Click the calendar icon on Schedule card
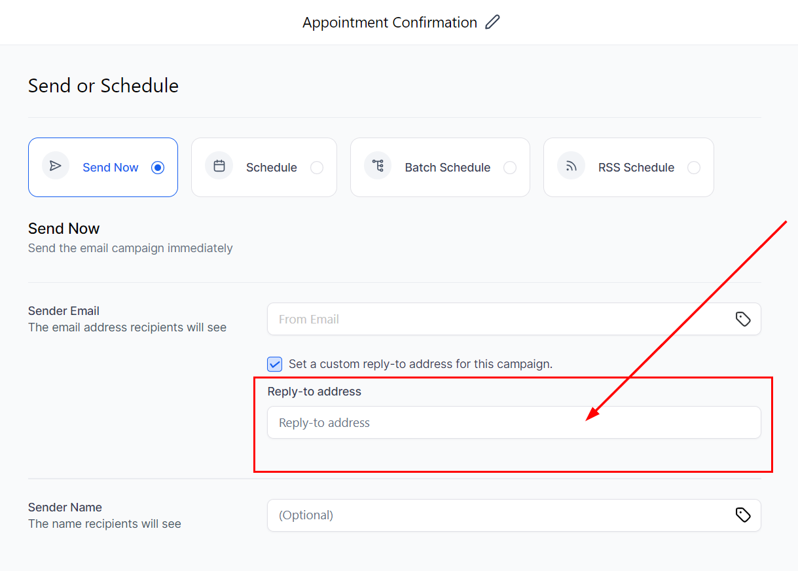Screen dimensions: 798x571 tap(219, 166)
